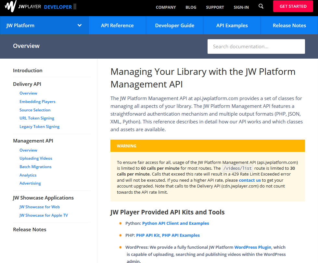Screen dimensions: 318x263
Task: Click the DEVELOPER text in the header
Action: (58, 7)
